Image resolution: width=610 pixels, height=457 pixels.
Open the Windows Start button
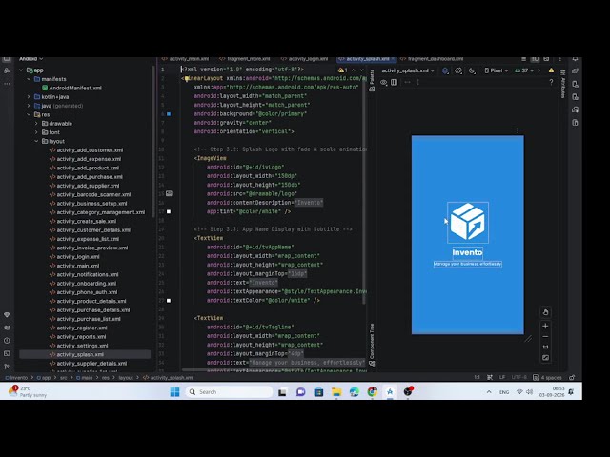174,392
